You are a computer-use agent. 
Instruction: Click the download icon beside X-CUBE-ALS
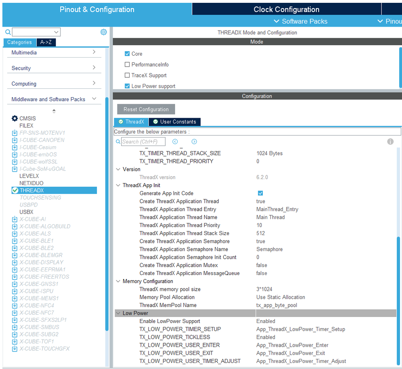click(14, 233)
